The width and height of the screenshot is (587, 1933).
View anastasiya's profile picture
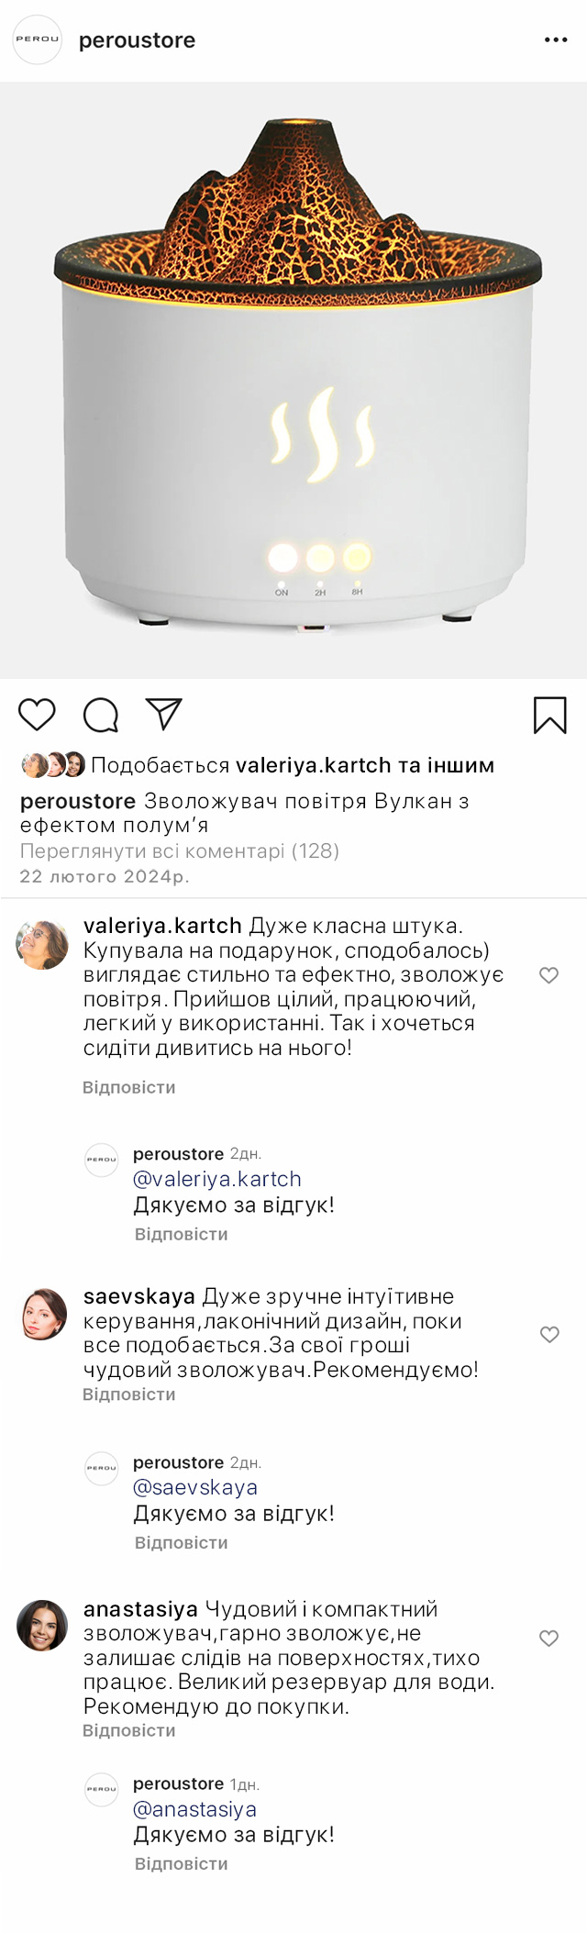[42, 1626]
